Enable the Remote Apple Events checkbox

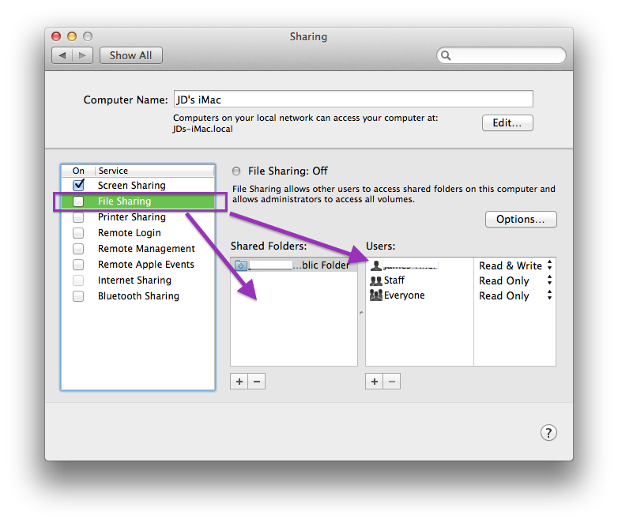tap(78, 265)
